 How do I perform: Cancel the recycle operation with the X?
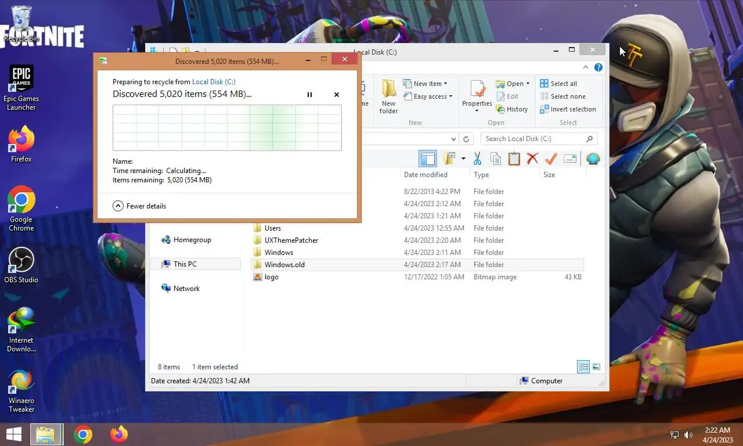point(337,95)
